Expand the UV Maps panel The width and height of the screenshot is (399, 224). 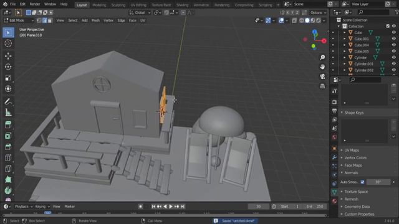352,151
